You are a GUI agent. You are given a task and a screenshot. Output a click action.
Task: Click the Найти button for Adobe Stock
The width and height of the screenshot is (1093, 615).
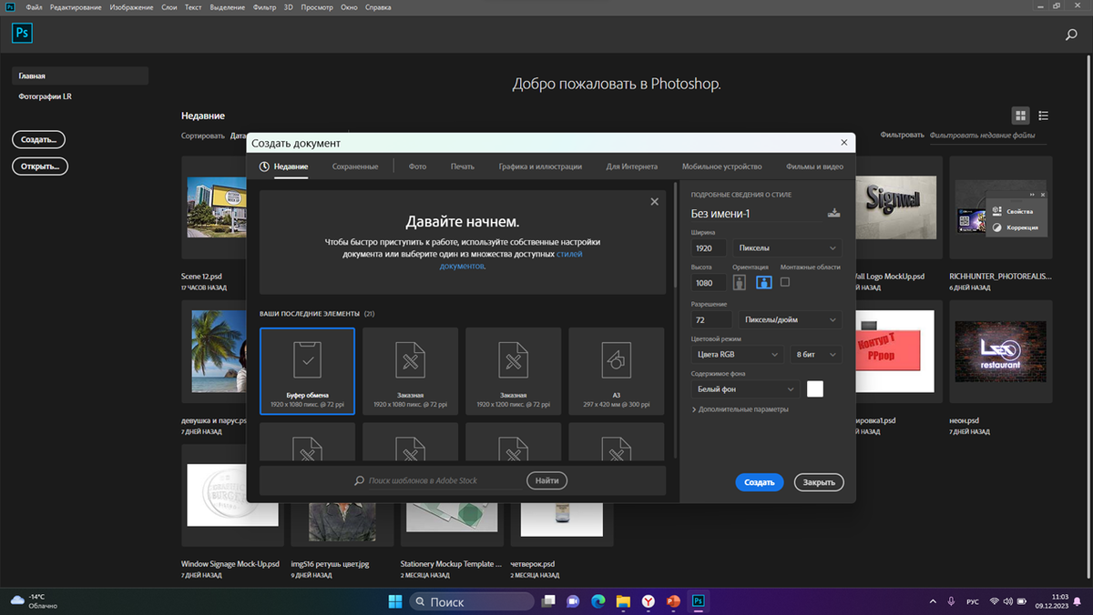(x=546, y=480)
